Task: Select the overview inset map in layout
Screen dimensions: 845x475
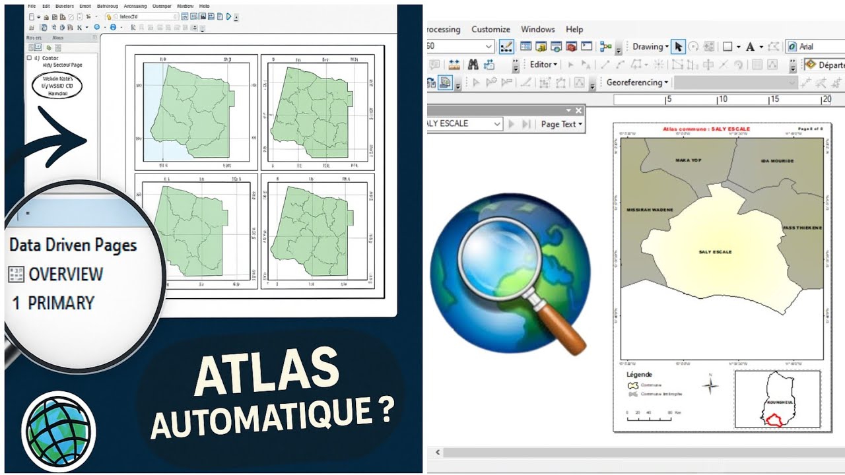Action: [777, 398]
